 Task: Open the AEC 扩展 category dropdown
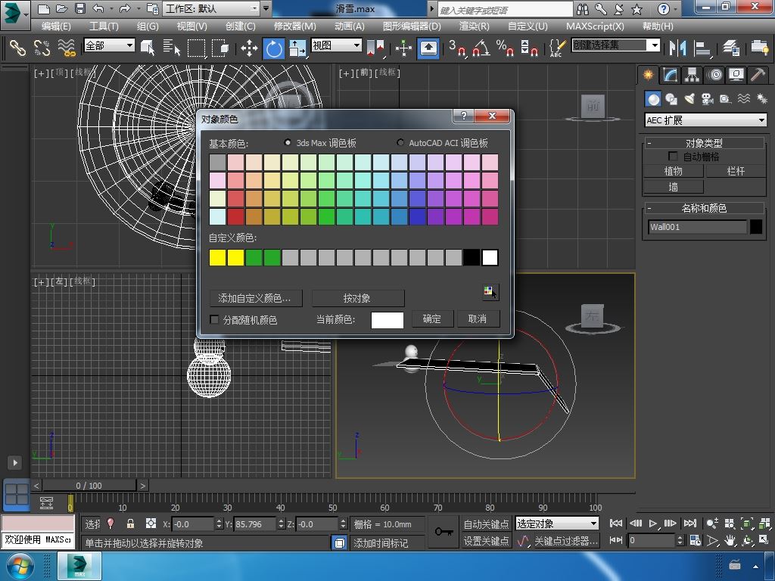[x=706, y=120]
